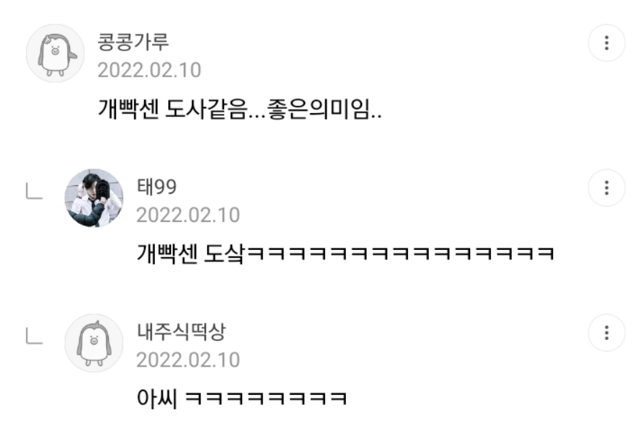This screenshot has height=446, width=643.
Task: Click the 2022.02.10 date under 내주식떡상
Action: click(188, 360)
